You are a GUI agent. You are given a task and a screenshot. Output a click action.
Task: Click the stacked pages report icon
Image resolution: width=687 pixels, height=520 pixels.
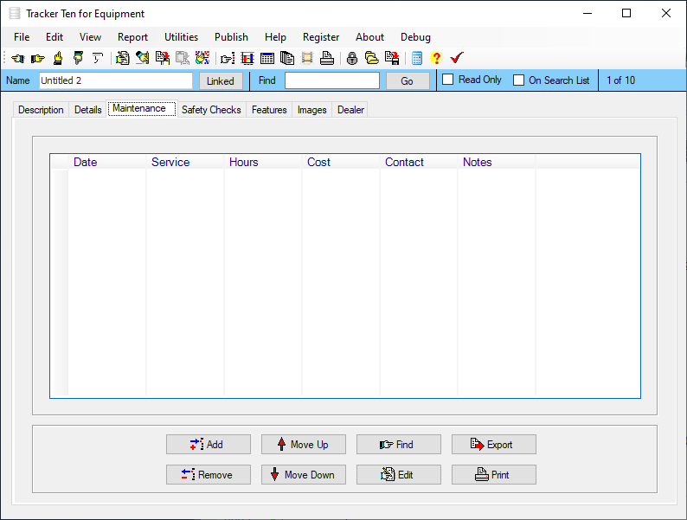[287, 58]
